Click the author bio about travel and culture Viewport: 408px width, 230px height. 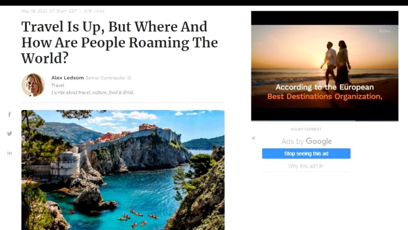coord(93,92)
